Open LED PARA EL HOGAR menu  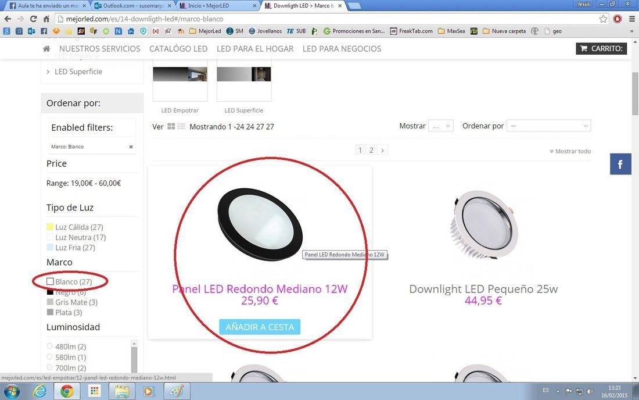coord(255,48)
